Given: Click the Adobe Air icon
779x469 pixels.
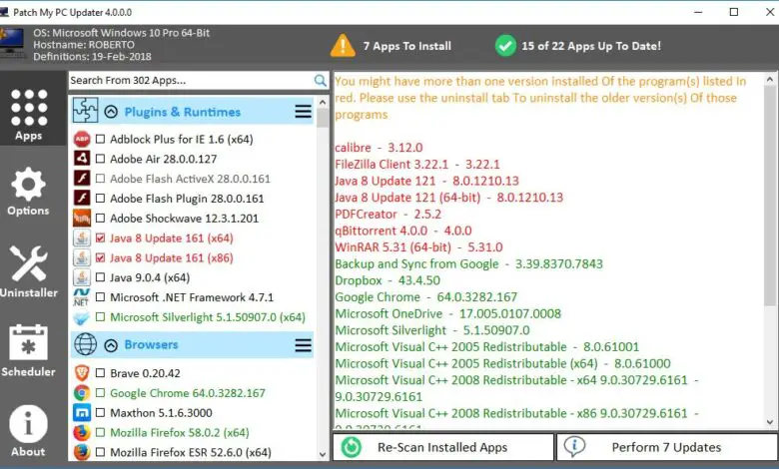Looking at the screenshot, I should pyautogui.click(x=82, y=159).
